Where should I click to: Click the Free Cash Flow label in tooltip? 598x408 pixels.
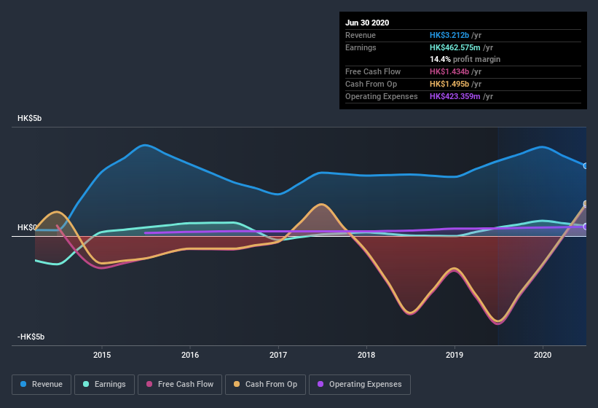tap(373, 71)
